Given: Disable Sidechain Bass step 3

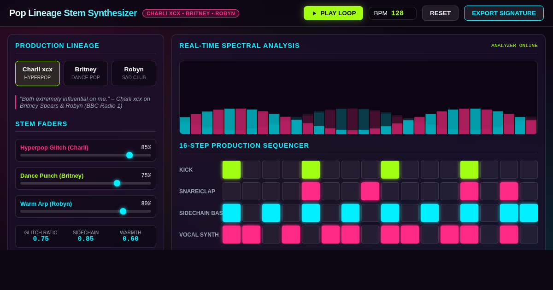Looking at the screenshot, I should (271, 213).
